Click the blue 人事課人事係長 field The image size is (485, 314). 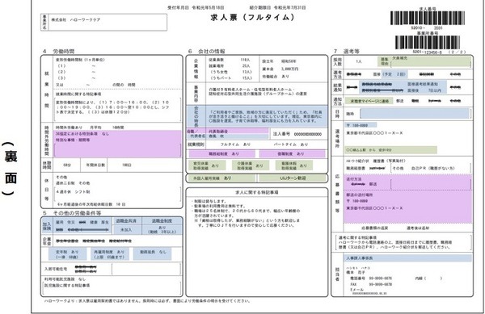pyautogui.click(x=408, y=257)
